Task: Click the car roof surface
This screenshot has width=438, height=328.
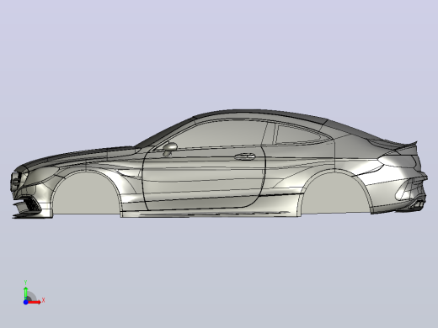Action: 259,113
